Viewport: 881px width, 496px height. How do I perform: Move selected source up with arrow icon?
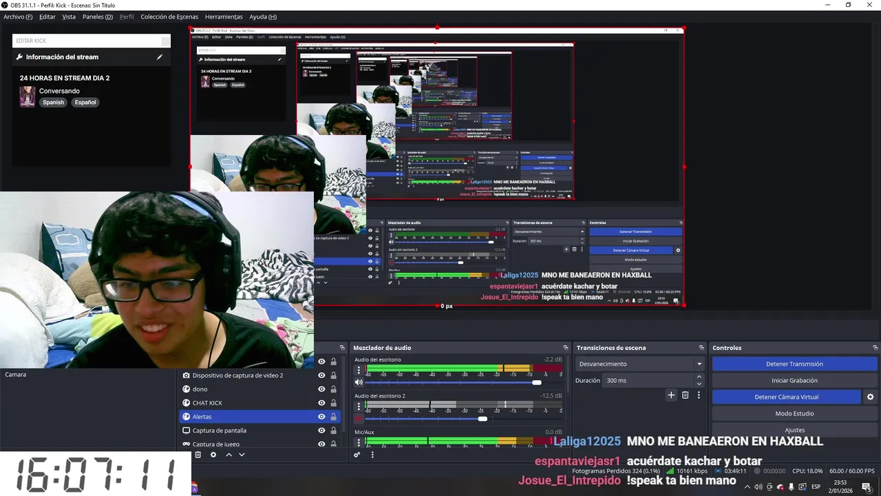click(x=229, y=455)
